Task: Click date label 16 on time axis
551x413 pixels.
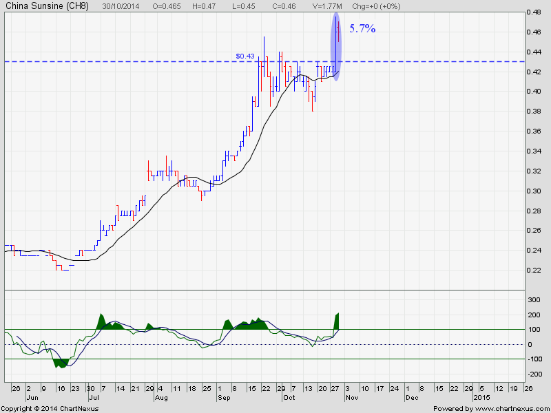Action: [61, 389]
